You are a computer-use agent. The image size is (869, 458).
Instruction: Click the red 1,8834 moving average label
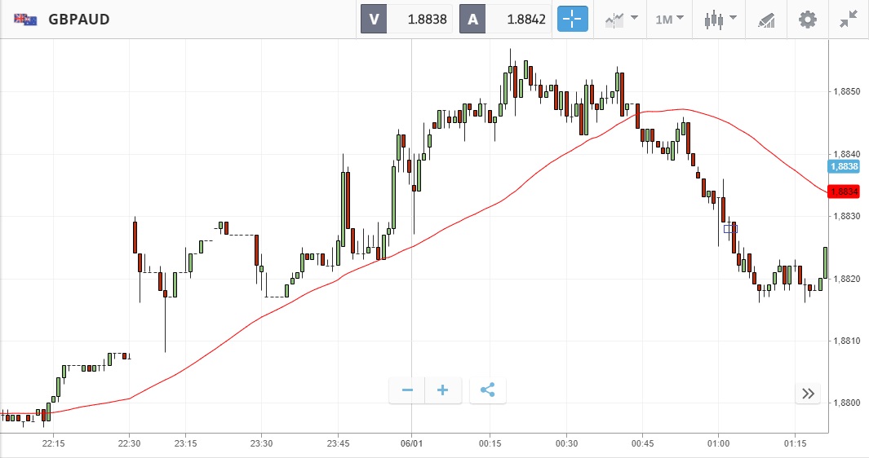click(x=844, y=192)
